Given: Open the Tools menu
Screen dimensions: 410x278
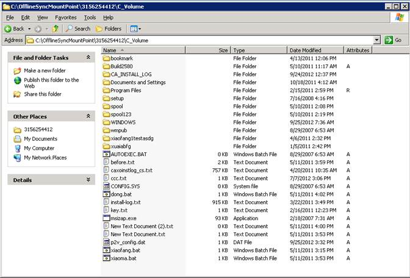Looking at the screenshot, I should point(90,18).
